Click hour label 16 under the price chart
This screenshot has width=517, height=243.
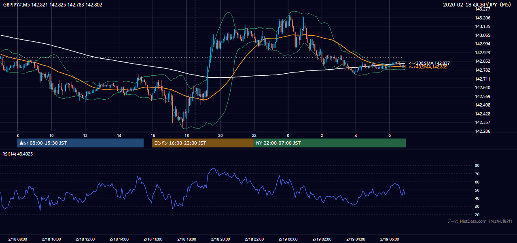153,135
